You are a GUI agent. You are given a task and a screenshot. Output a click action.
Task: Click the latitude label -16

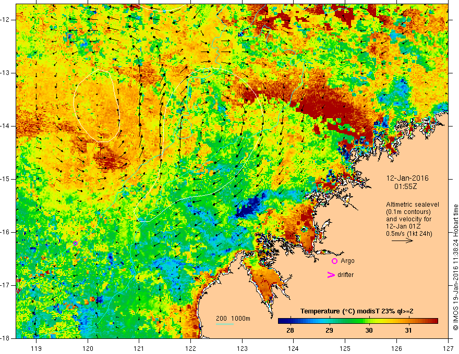coord(6,232)
